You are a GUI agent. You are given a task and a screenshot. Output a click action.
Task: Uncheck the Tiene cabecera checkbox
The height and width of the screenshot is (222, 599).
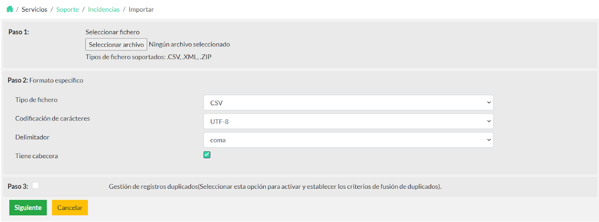[207, 155]
